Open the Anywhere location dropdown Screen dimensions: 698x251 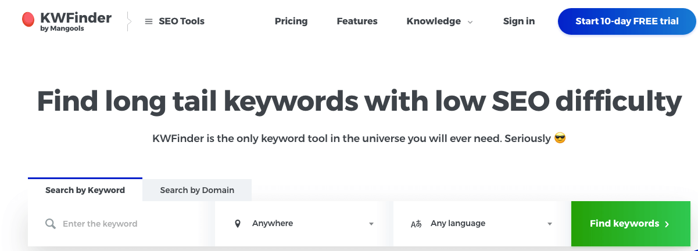[303, 224]
